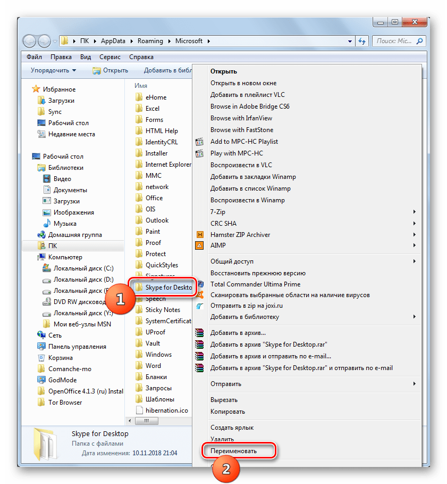Click the Корзина recycle bin icon
The image size is (447, 484).
click(41, 358)
